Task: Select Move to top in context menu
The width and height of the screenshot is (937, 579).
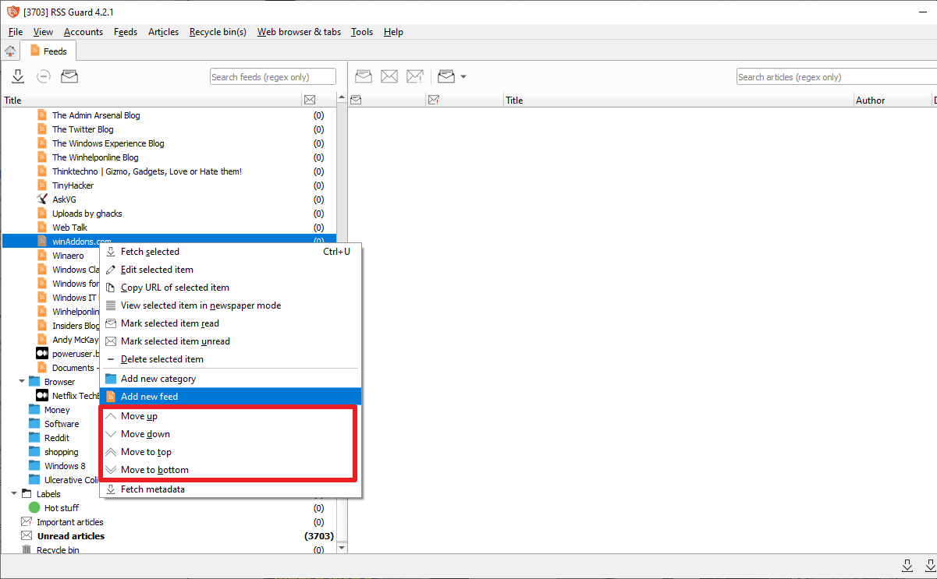Action: click(146, 452)
